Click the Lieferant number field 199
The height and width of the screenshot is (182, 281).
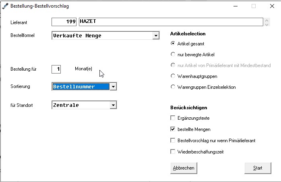[64, 22]
